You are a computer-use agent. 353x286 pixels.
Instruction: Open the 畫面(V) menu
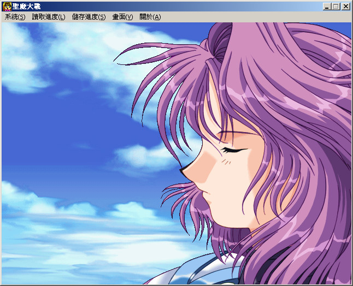point(122,17)
